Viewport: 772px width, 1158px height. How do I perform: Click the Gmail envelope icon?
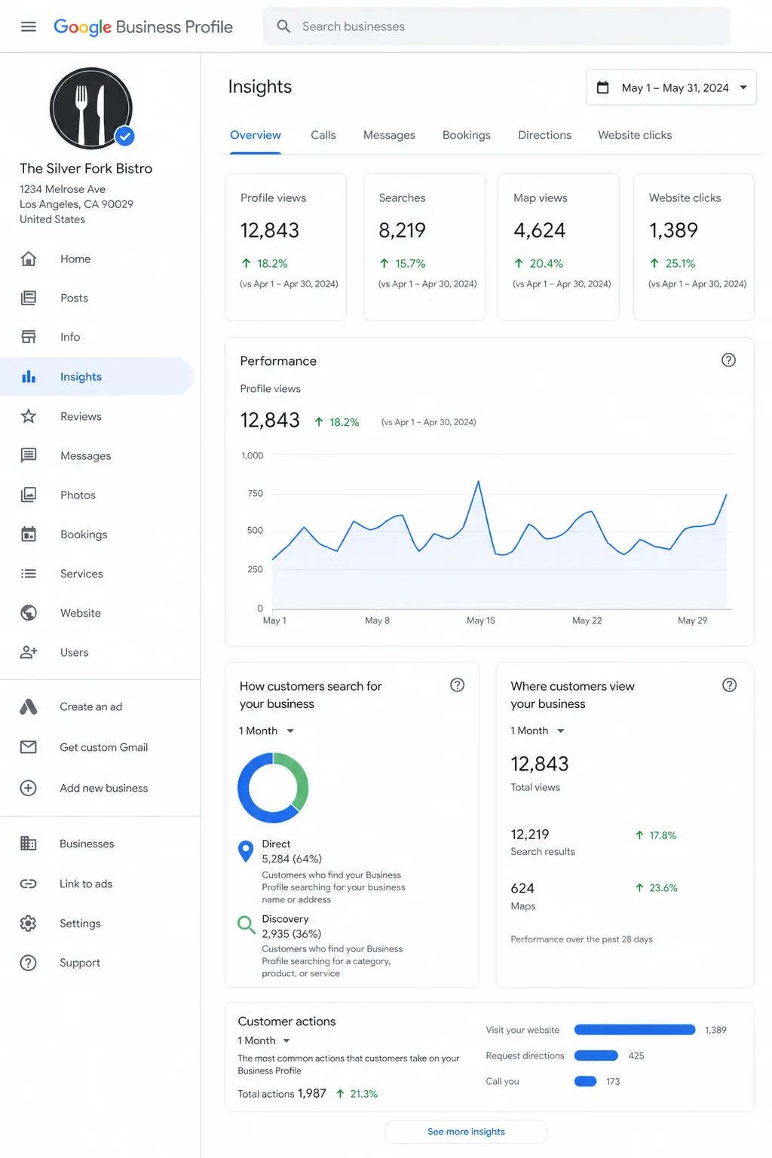point(29,747)
